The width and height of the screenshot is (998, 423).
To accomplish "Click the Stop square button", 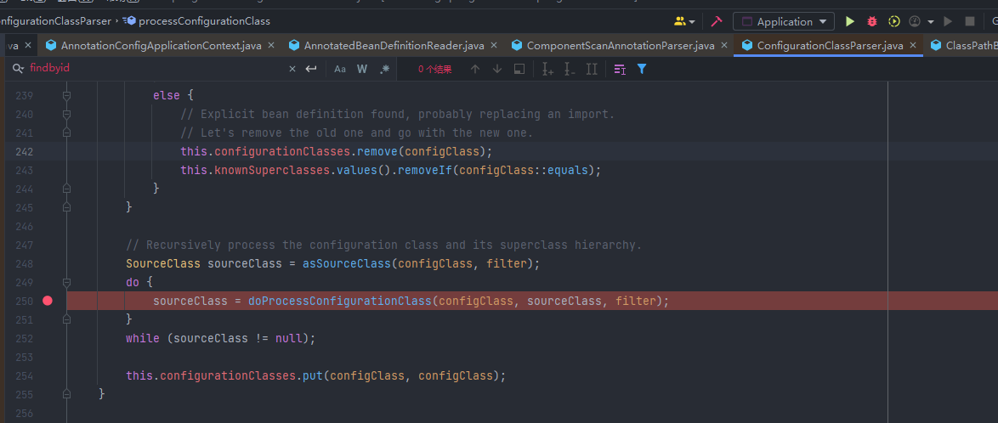I will pos(970,21).
